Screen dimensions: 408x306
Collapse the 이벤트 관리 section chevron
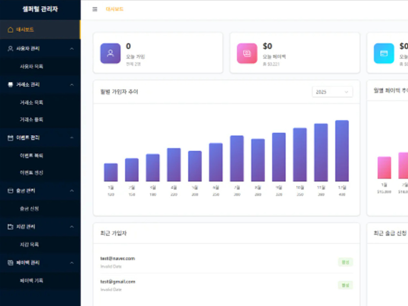pos(72,137)
